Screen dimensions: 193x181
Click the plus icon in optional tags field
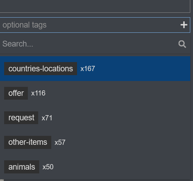pos(184,25)
